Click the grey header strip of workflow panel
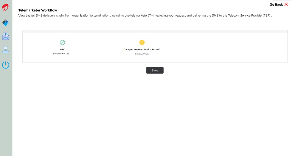Viewport: 294px width, 163px height. point(155,31)
